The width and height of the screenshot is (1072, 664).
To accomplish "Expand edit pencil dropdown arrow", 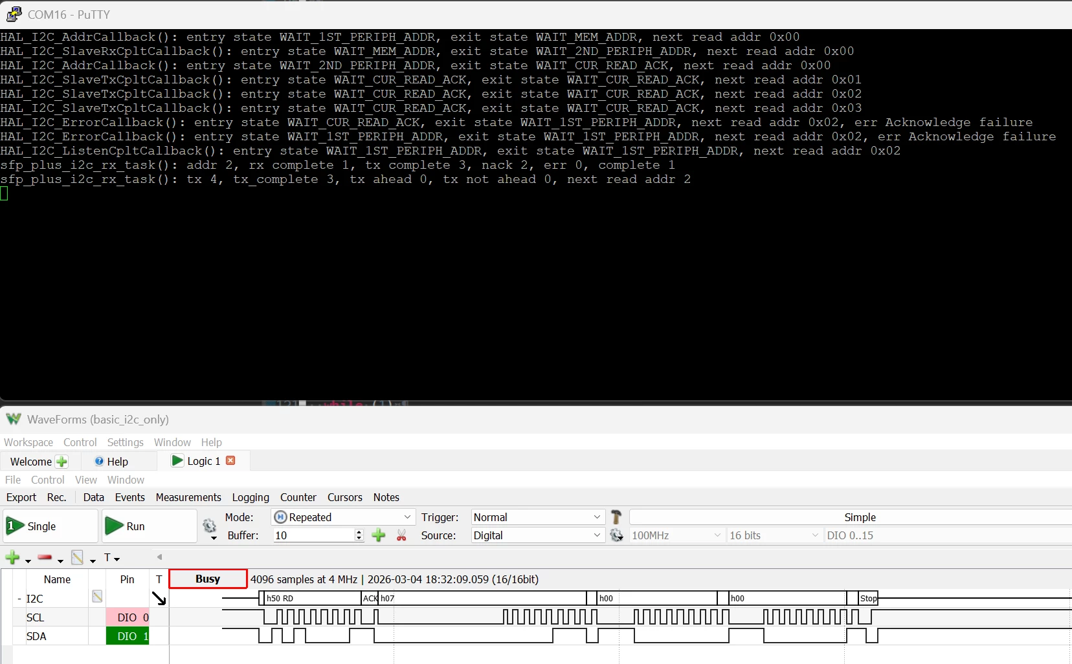I will pyautogui.click(x=93, y=561).
